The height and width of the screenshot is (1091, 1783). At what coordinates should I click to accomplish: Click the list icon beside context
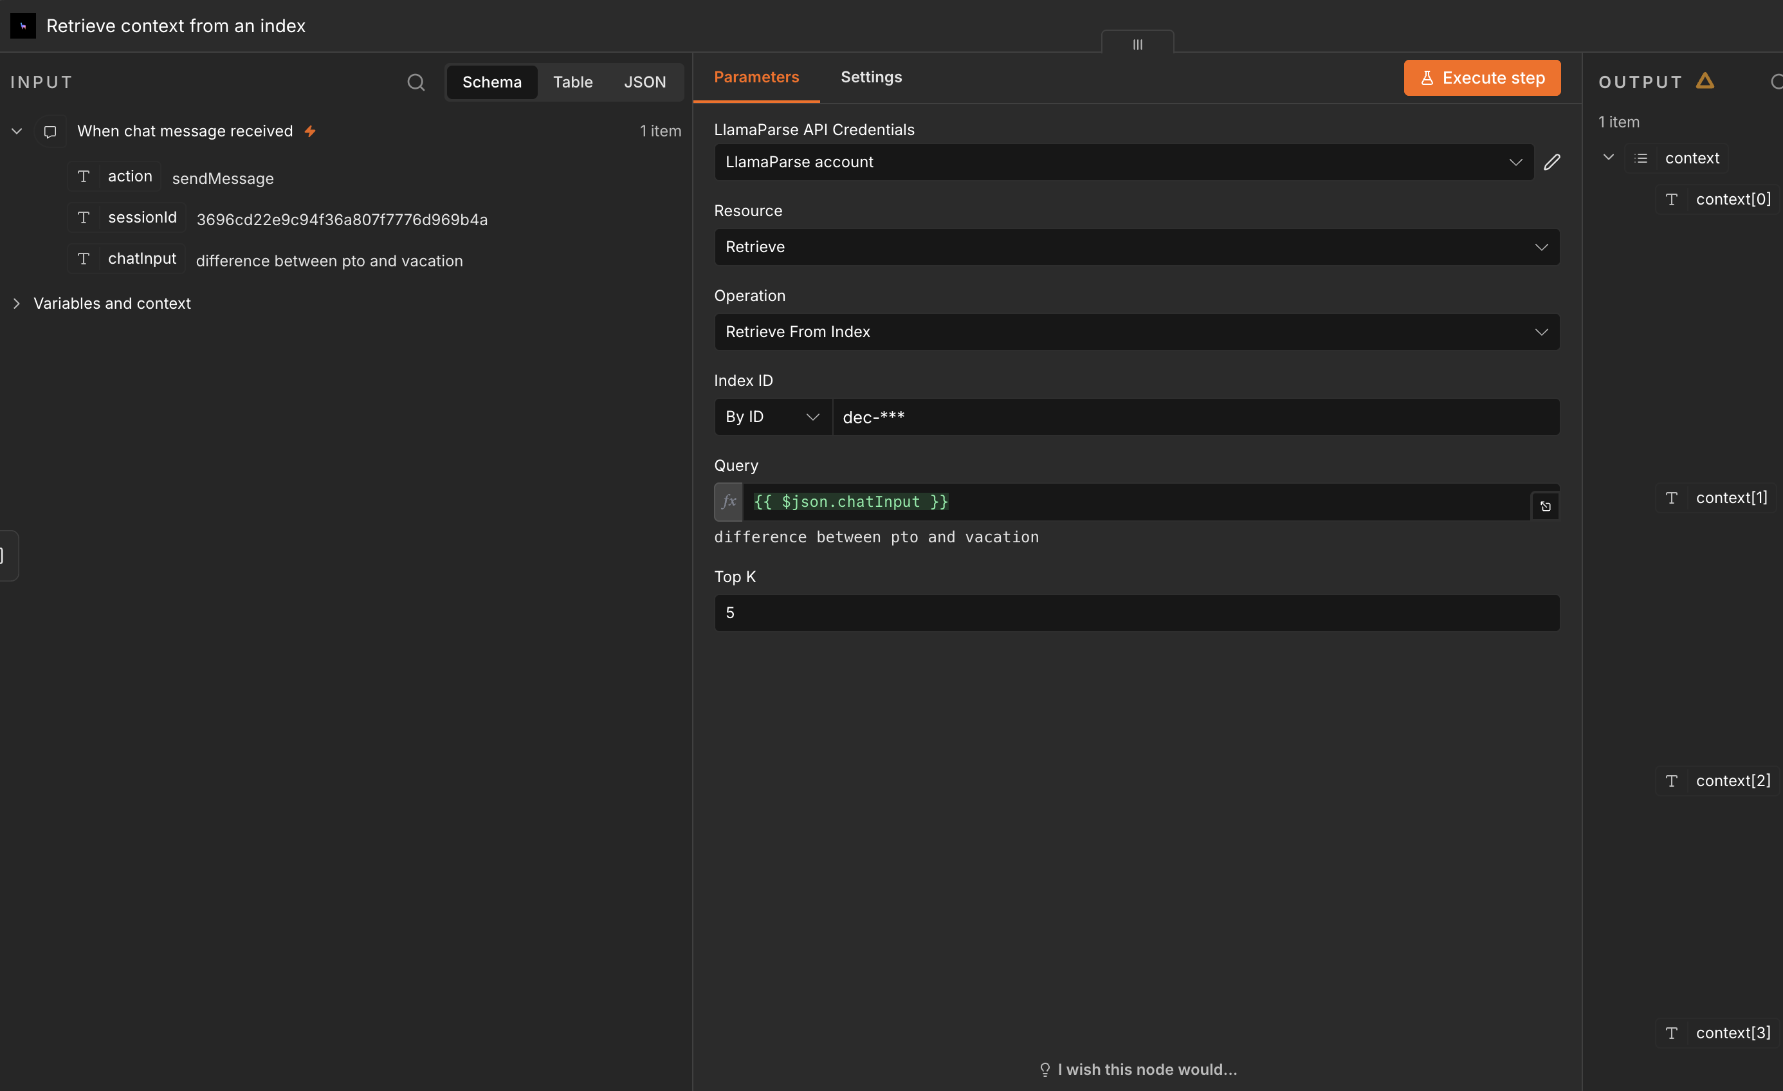point(1641,158)
